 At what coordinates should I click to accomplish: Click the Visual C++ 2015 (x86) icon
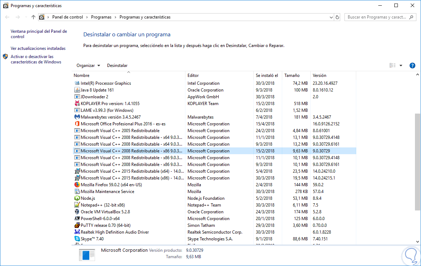[77, 178]
